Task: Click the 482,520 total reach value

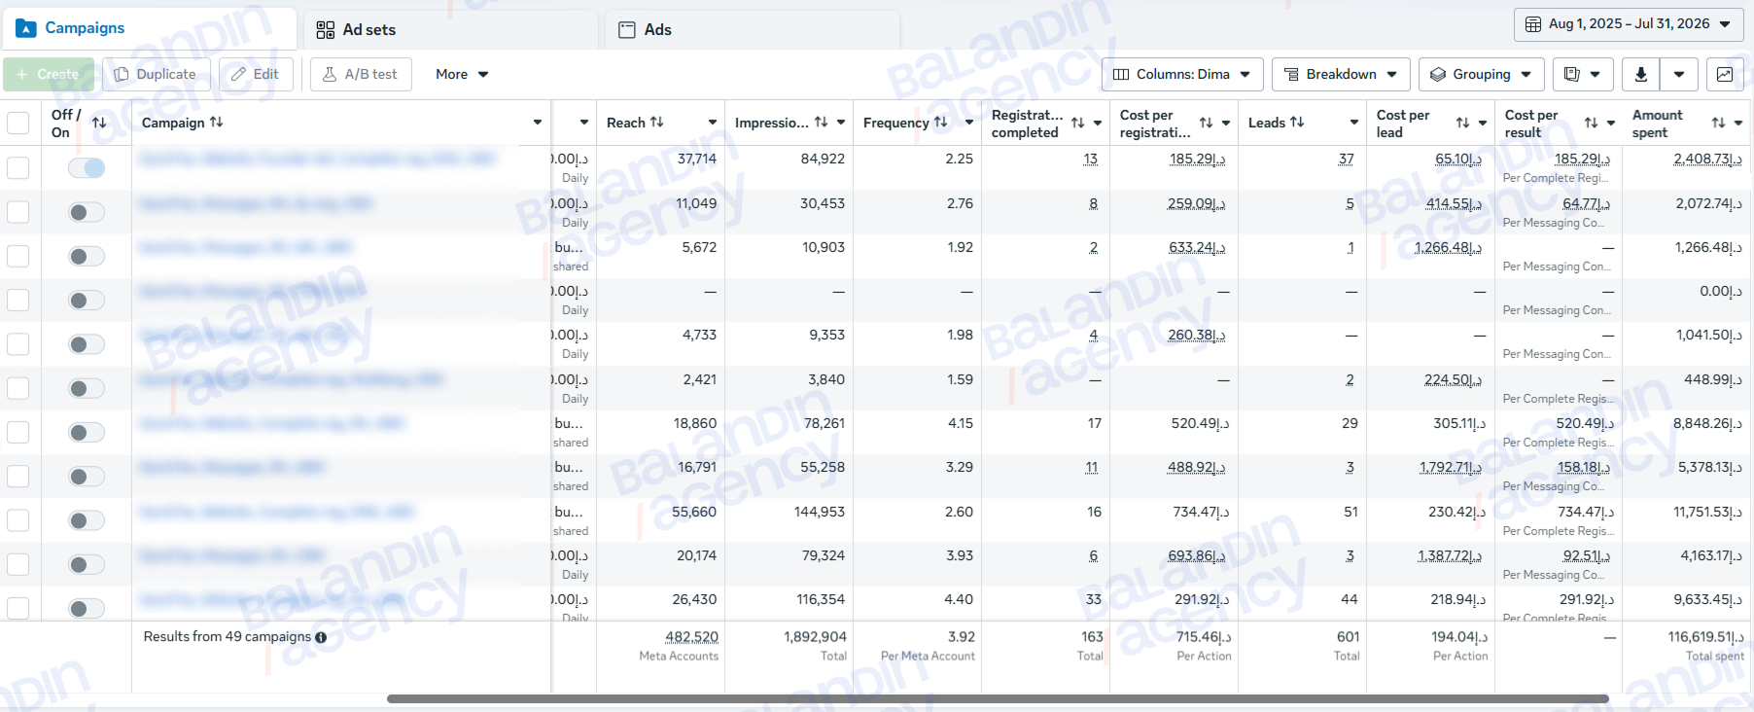Action: coord(691,637)
